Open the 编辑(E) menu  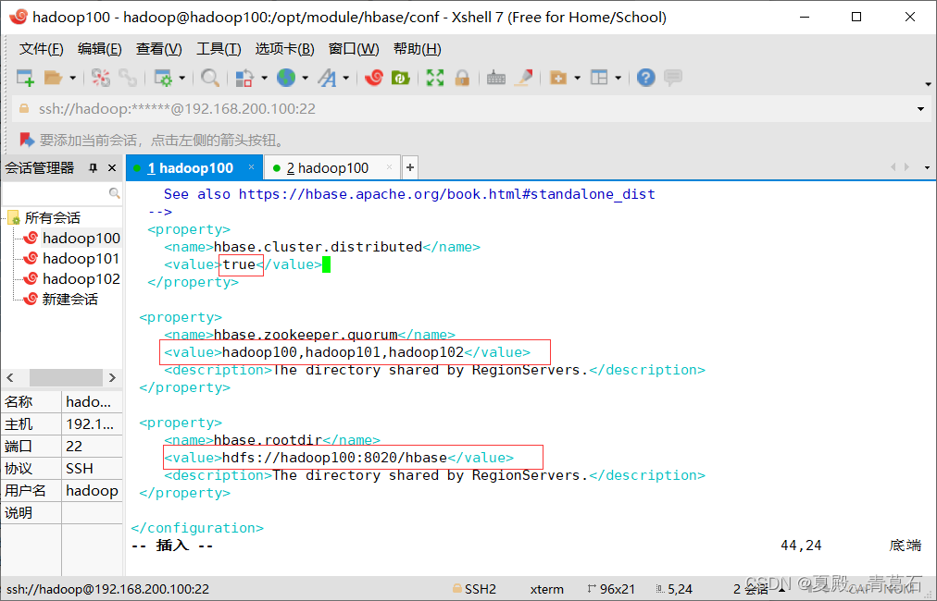click(100, 49)
